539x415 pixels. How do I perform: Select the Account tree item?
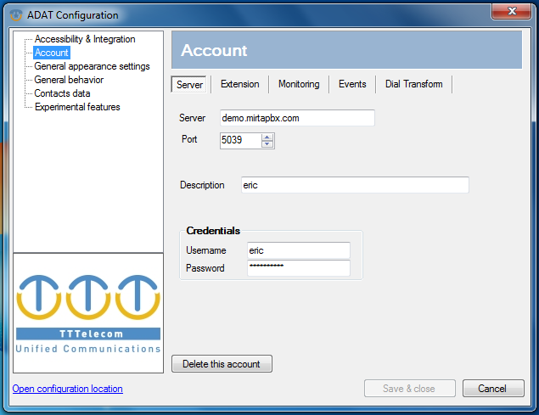pos(51,53)
